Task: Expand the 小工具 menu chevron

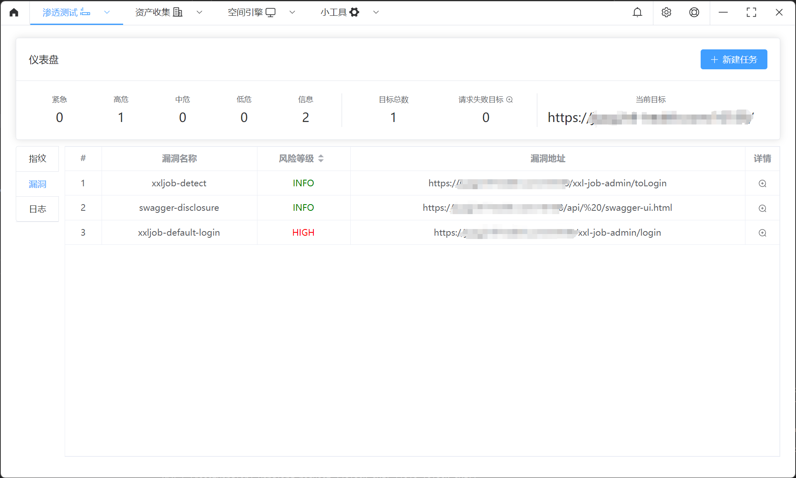Action: tap(376, 12)
